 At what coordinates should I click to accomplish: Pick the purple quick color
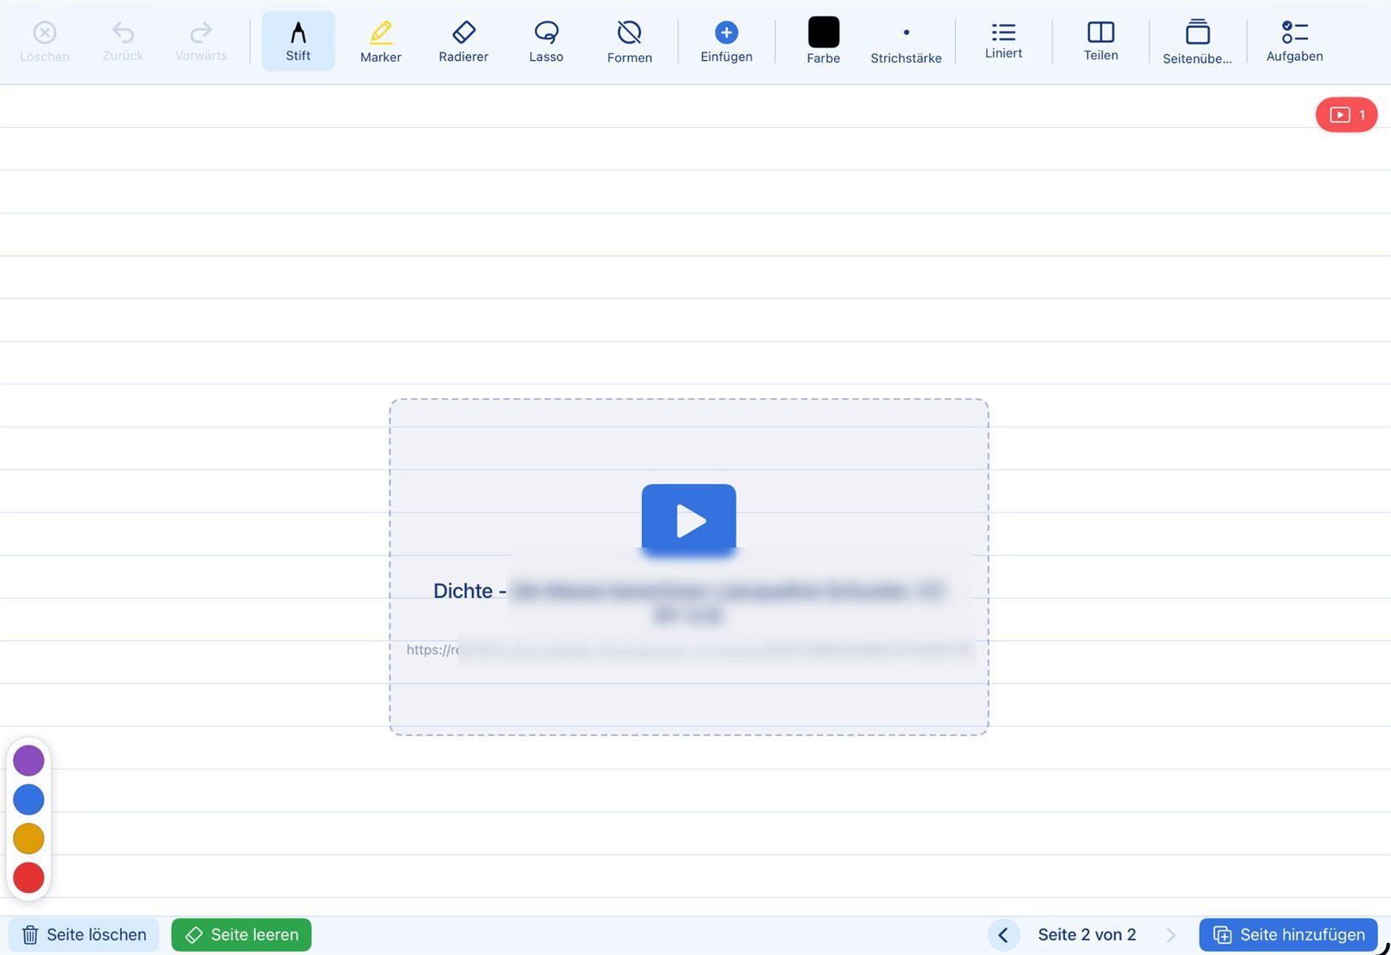28,760
